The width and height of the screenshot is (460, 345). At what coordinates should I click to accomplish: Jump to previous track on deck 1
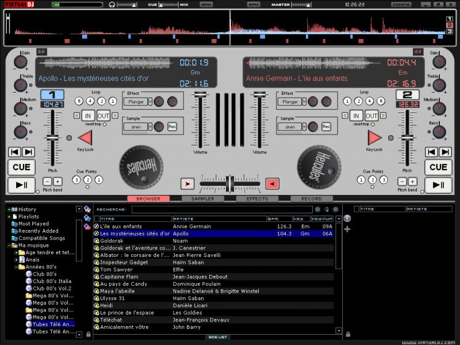coord(15,152)
